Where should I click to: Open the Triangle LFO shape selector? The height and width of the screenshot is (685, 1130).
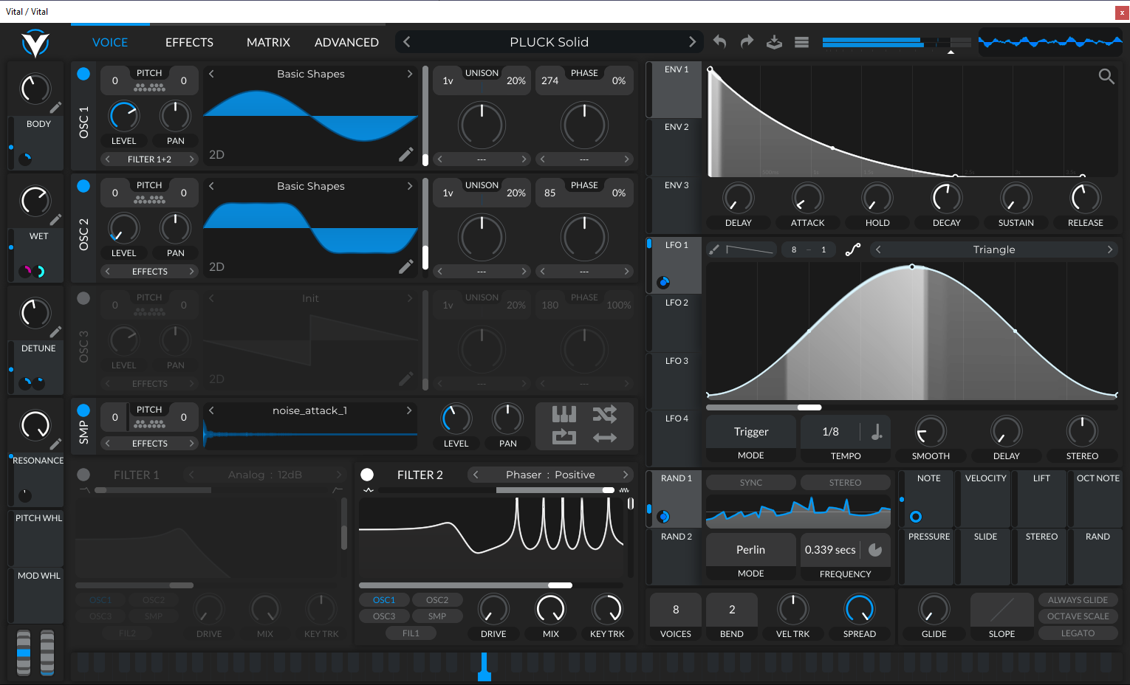click(993, 249)
